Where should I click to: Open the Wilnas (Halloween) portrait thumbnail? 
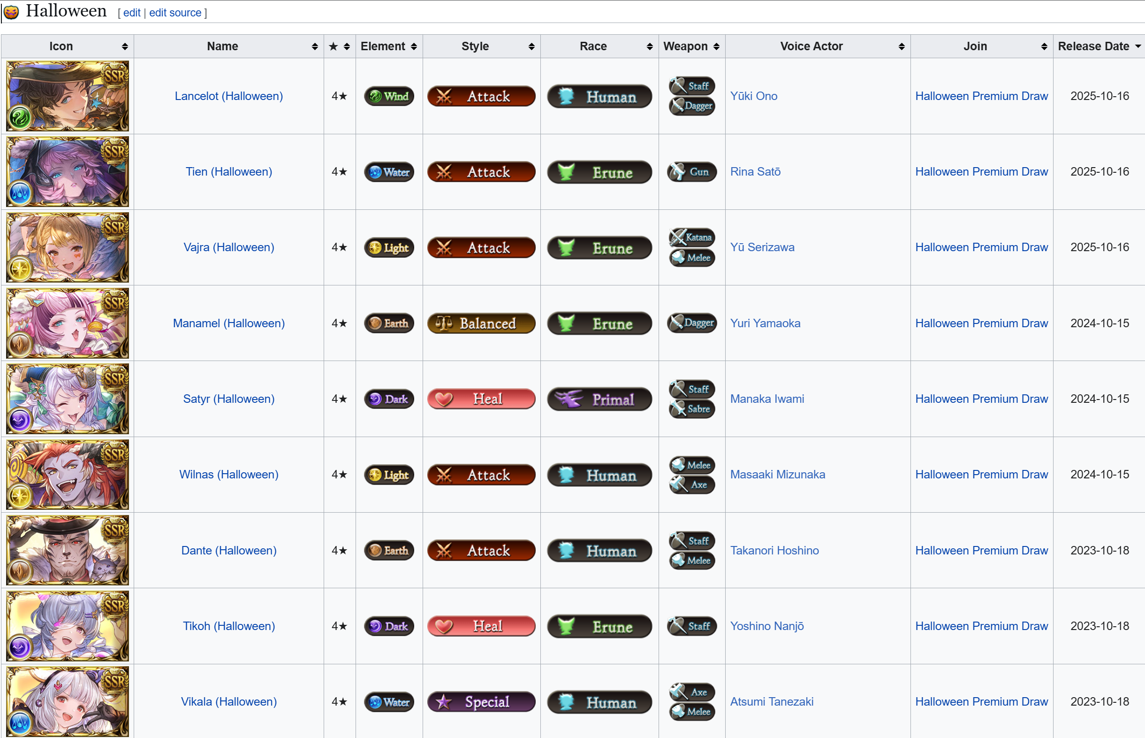tap(68, 475)
